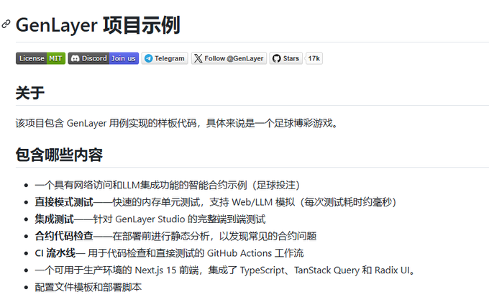Open the Discord Join us badge
This screenshot has width=489, height=305.
click(104, 58)
